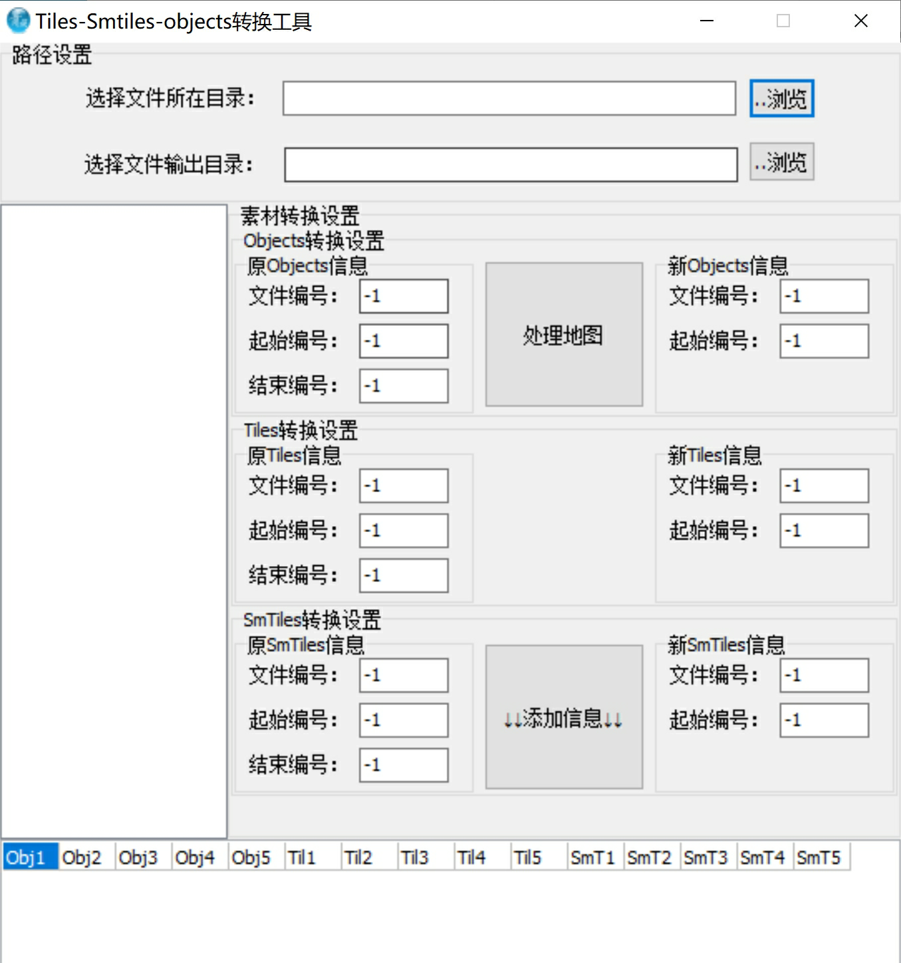Edit 原SmTiles信息 起始编号 field
901x963 pixels.
404,720
